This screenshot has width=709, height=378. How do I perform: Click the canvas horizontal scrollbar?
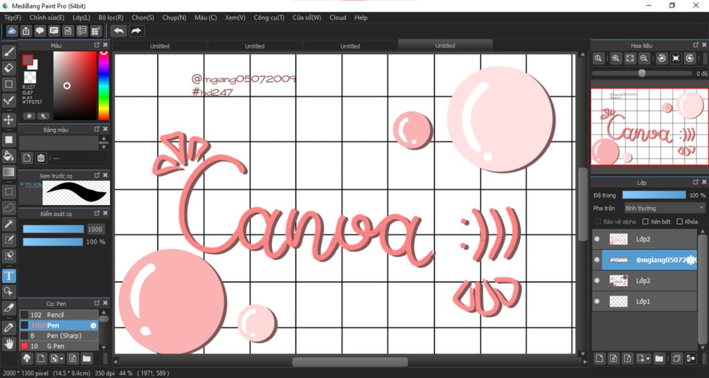[350, 361]
